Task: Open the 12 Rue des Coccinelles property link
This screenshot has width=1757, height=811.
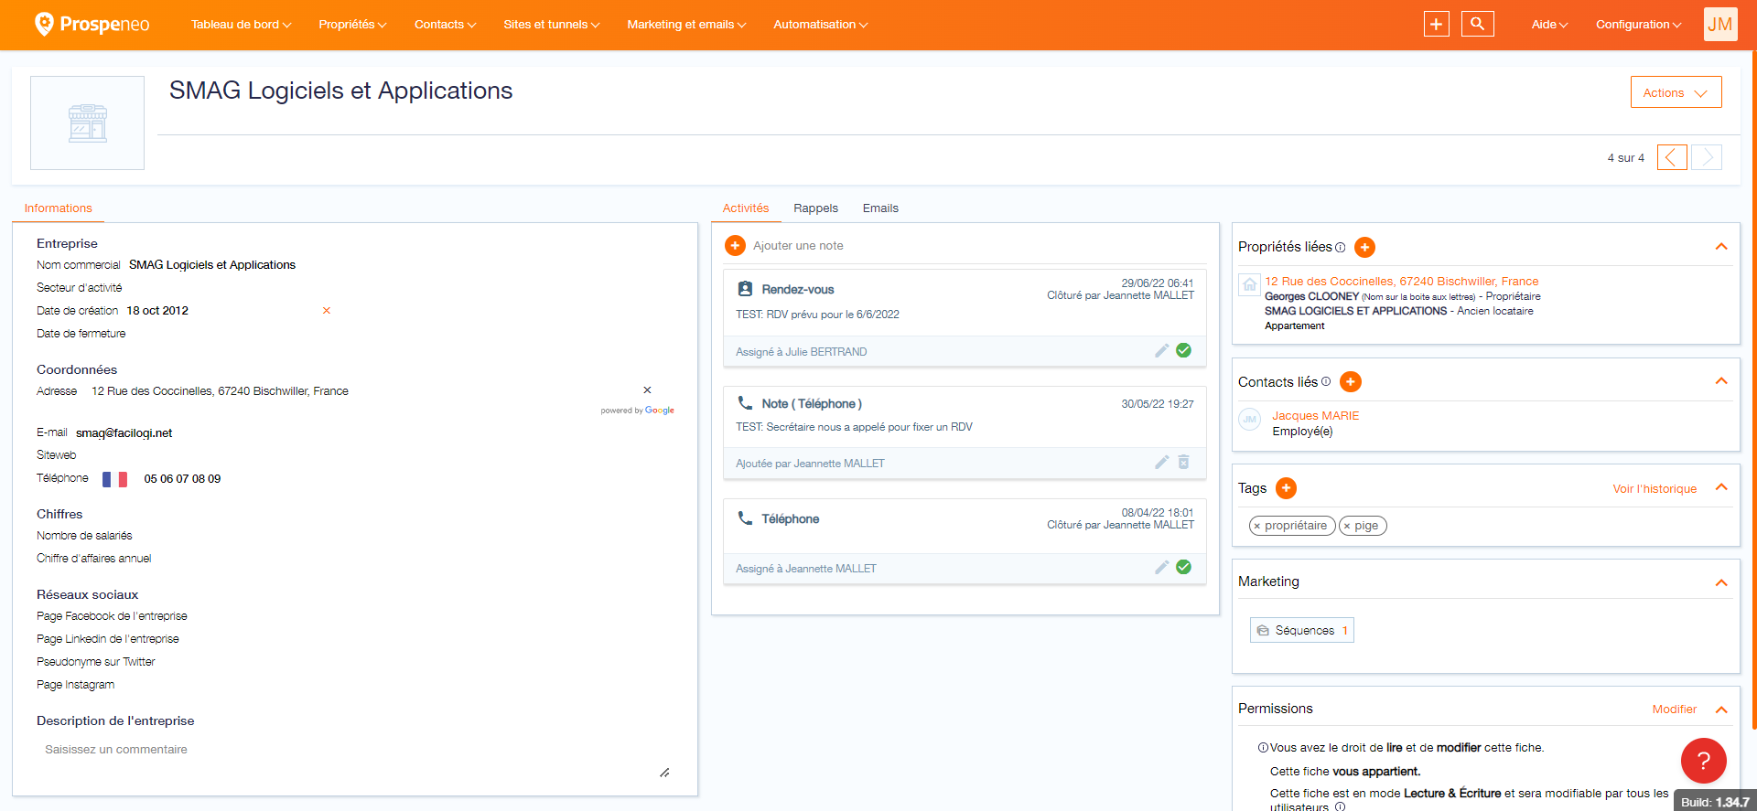Action: (1401, 282)
